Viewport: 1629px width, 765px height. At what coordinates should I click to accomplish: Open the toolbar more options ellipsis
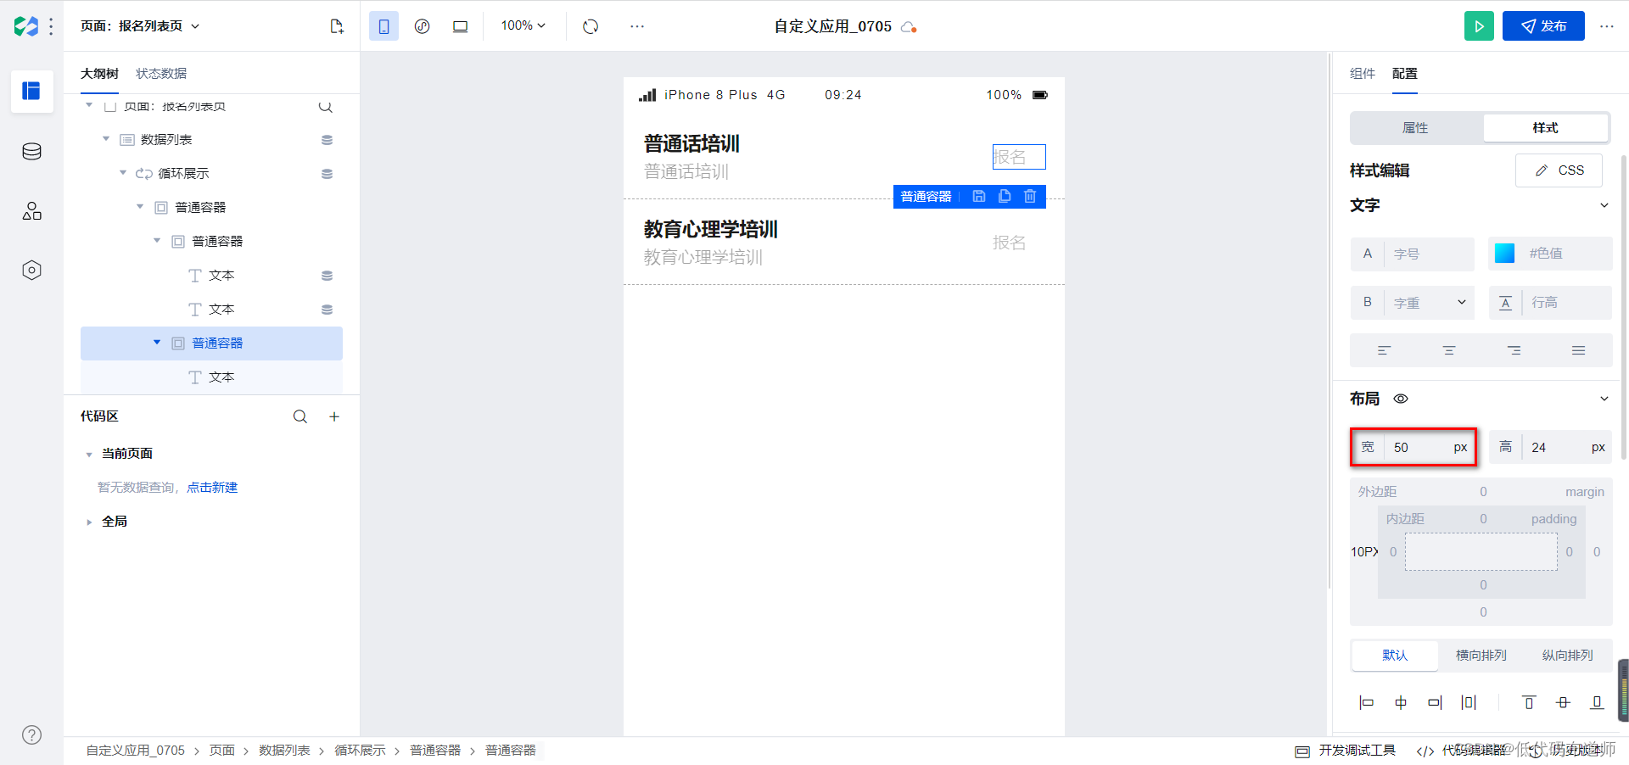[637, 26]
